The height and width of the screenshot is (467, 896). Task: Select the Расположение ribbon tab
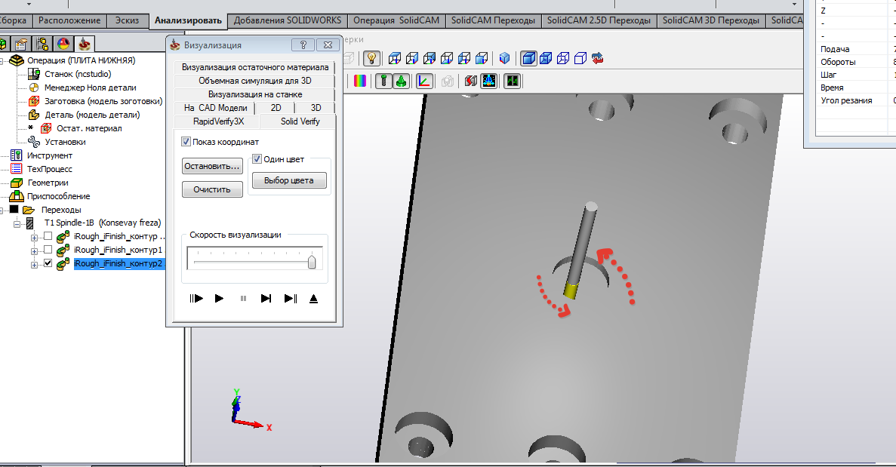(69, 20)
